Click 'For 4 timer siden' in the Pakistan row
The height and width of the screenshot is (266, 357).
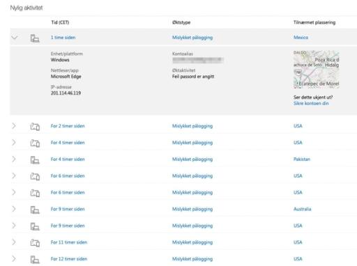68,159
